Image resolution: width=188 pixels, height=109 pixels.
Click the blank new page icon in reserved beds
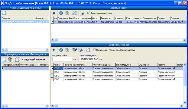click(x=4, y=59)
